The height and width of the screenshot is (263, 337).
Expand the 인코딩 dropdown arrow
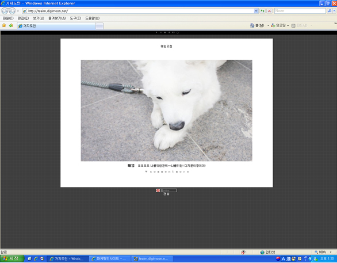(x=288, y=25)
